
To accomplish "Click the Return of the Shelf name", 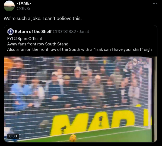I will (x=33, y=32).
